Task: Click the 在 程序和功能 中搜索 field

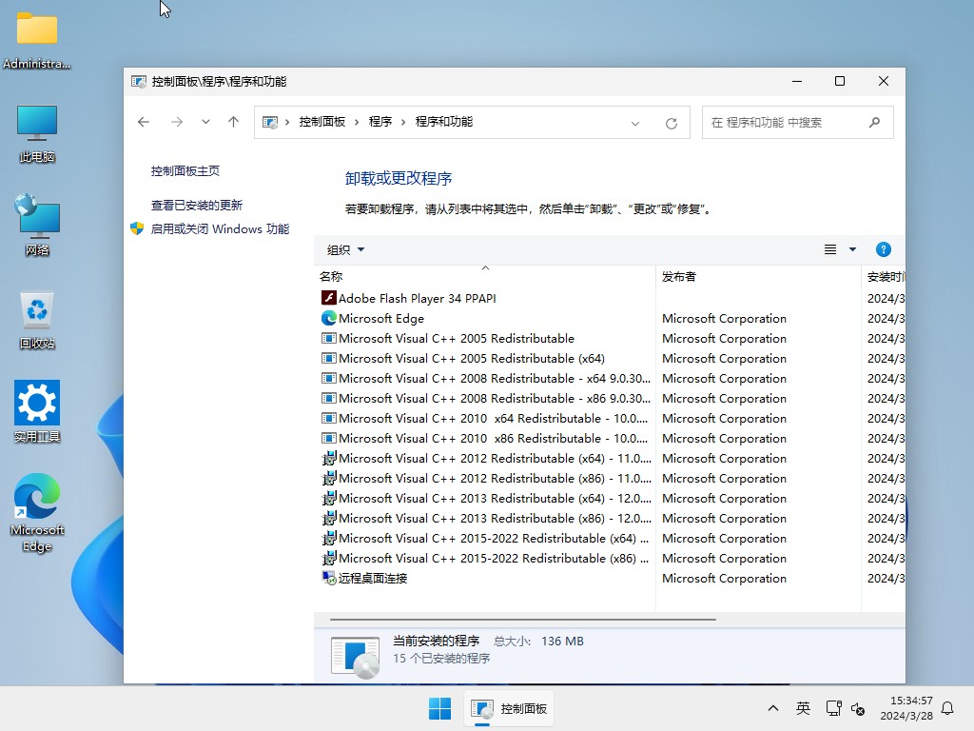Action: coord(798,123)
